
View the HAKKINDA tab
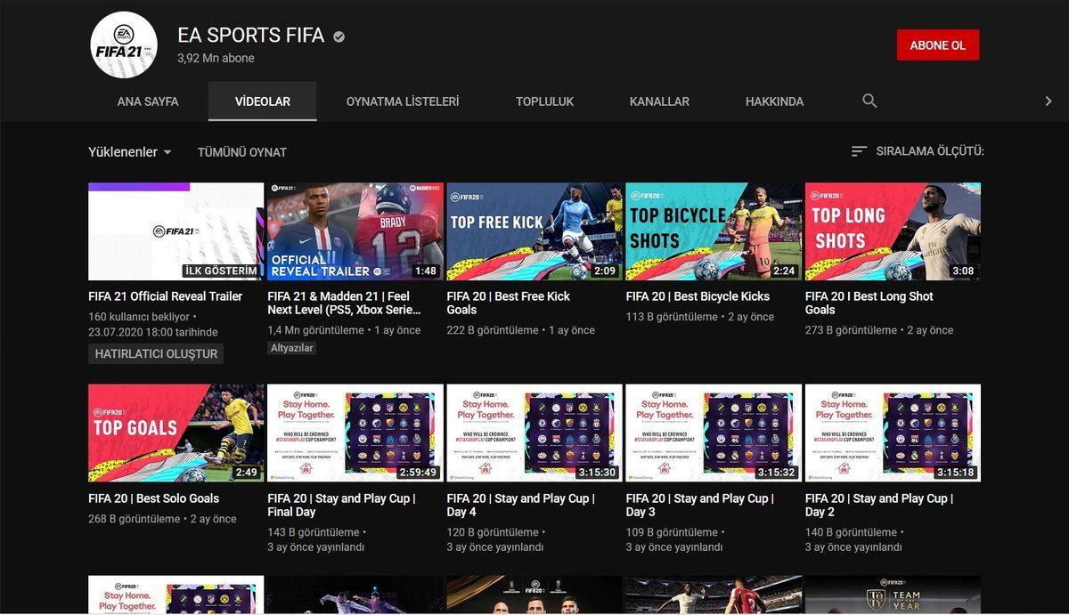[774, 101]
